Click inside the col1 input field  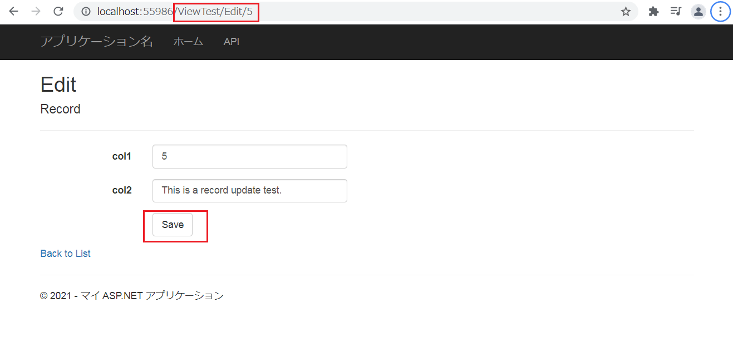249,156
